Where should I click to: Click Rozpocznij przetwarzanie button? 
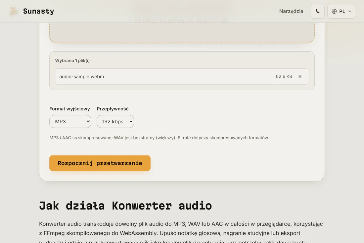pos(100,163)
